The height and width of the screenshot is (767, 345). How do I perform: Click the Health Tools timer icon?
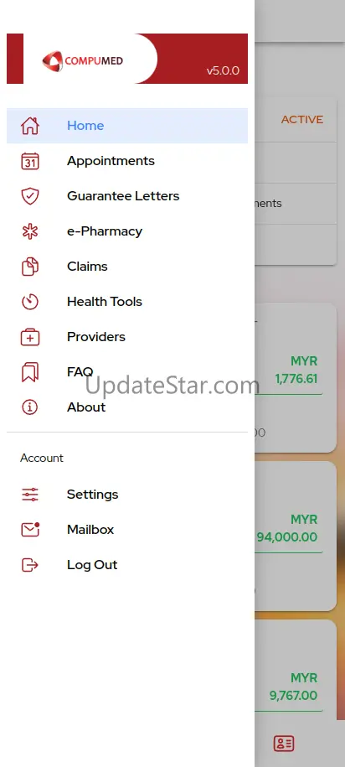coord(30,302)
